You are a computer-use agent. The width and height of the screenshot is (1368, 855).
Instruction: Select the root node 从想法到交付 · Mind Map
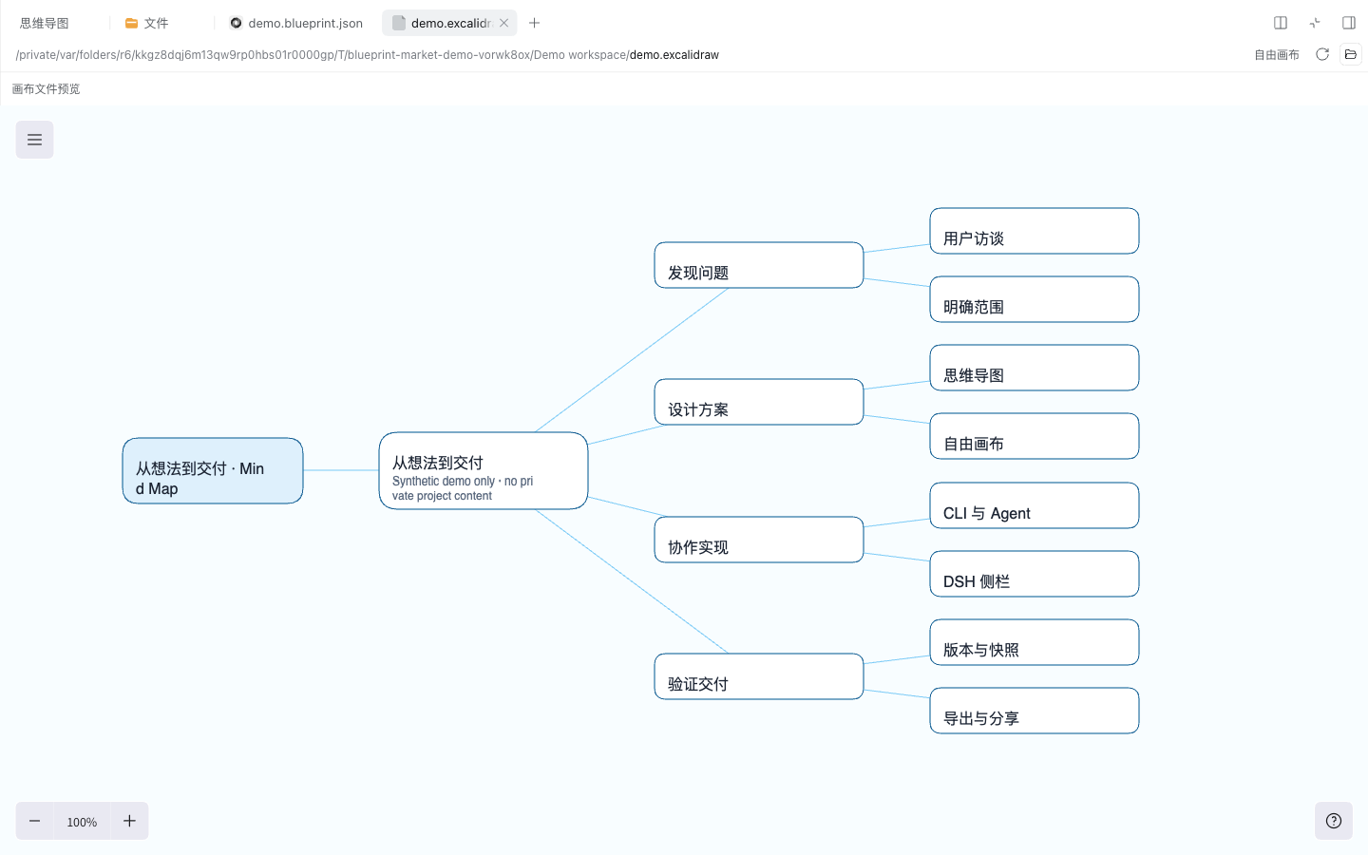click(213, 471)
